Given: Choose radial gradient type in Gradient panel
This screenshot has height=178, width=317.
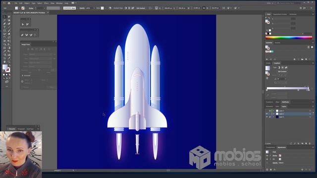Looking at the screenshot, I should [282, 68].
